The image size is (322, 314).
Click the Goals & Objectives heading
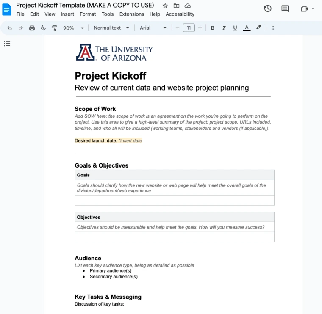click(x=101, y=165)
